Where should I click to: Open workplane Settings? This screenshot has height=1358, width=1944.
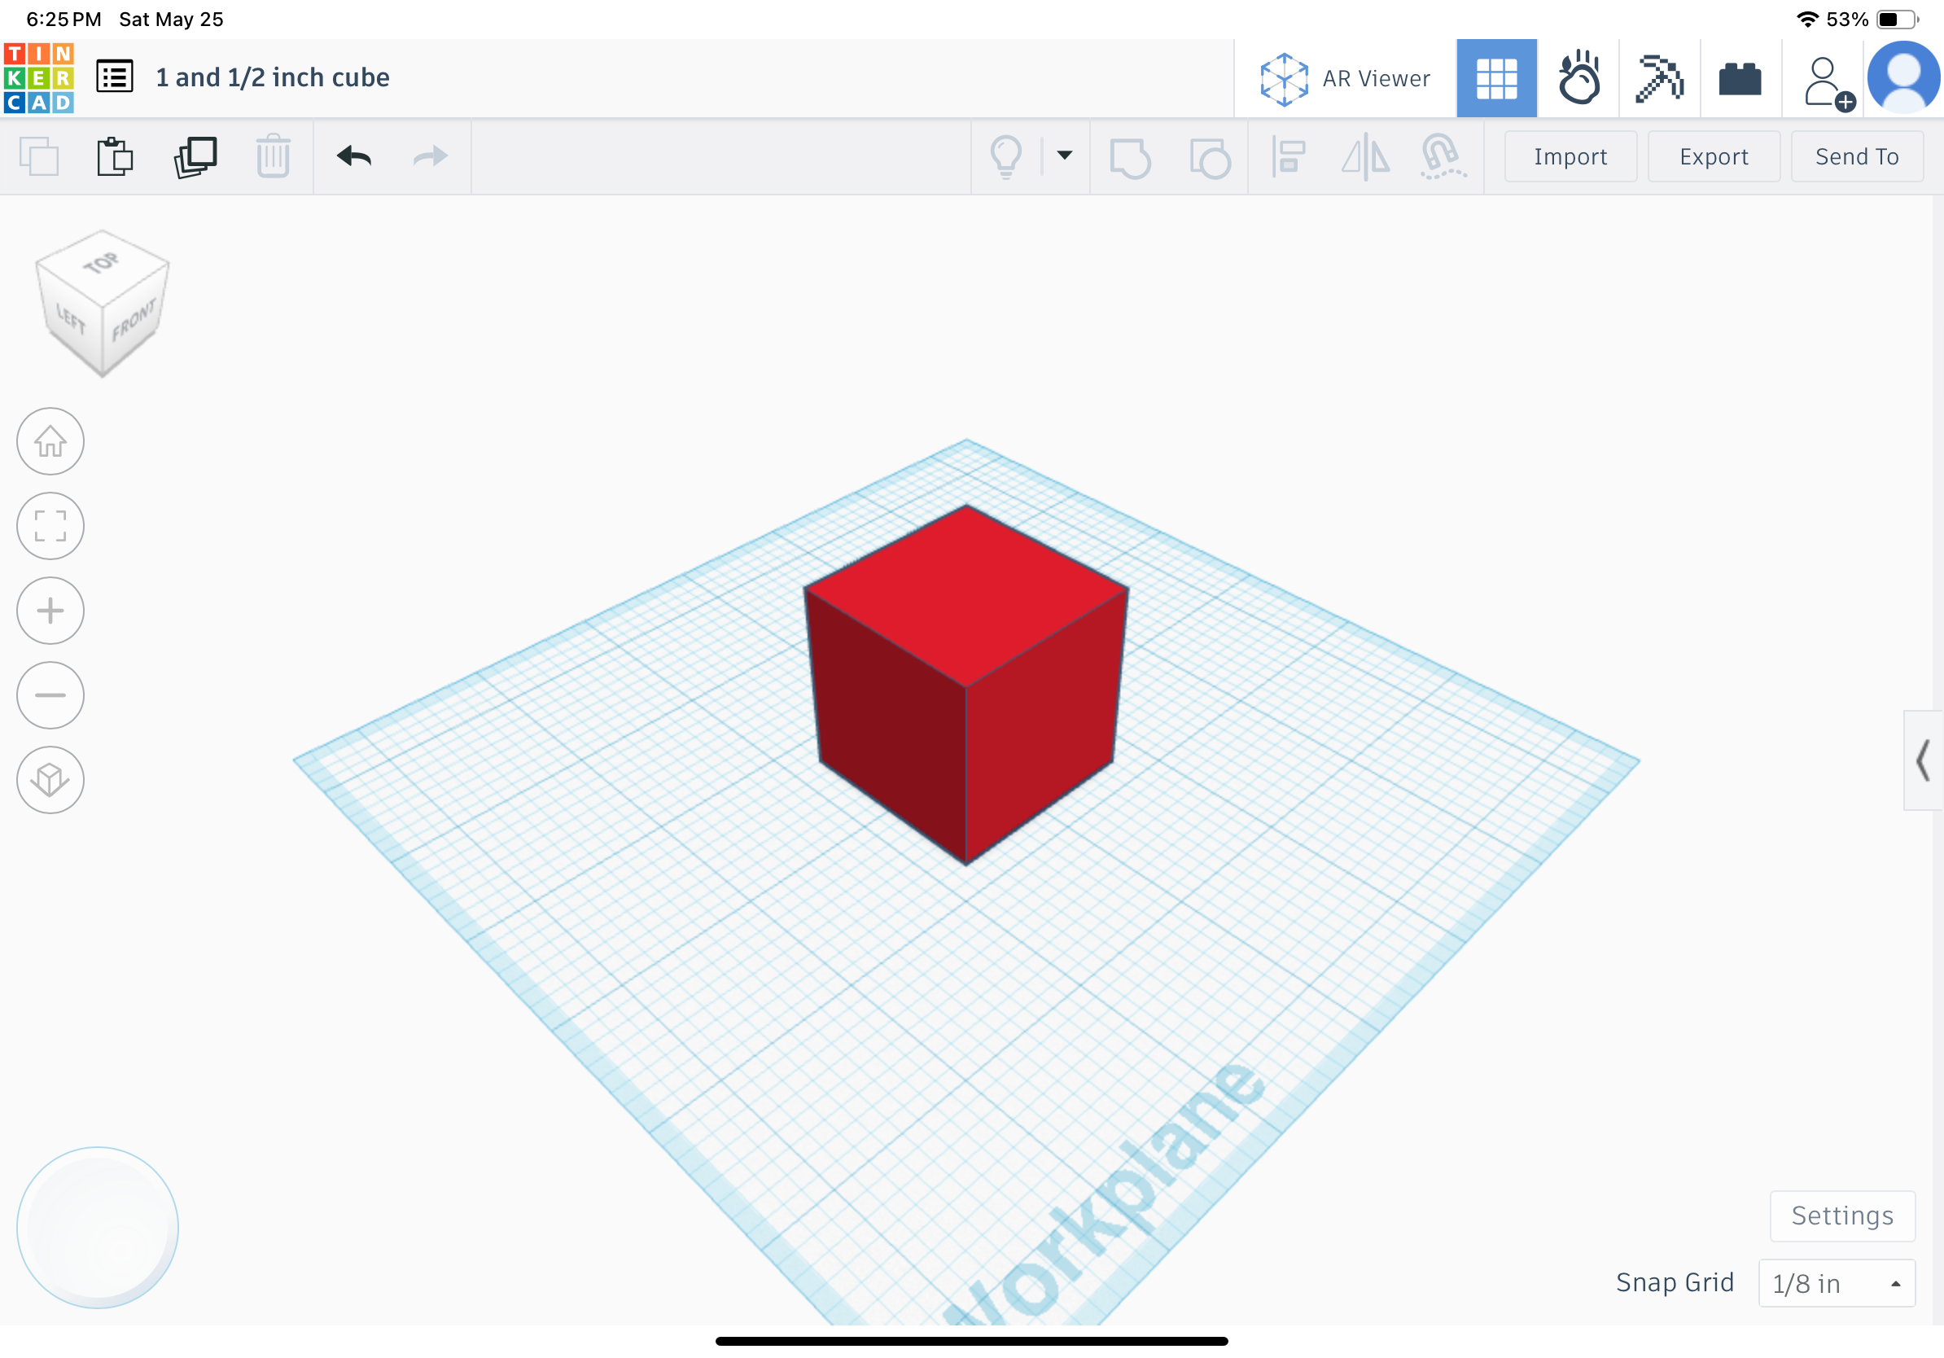[x=1842, y=1216]
